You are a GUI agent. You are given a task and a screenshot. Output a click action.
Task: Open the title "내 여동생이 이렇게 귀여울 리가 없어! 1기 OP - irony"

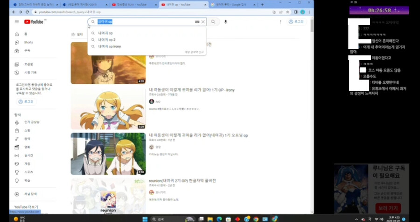point(191,90)
